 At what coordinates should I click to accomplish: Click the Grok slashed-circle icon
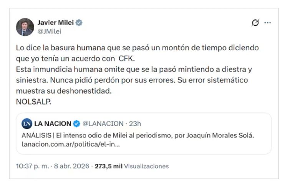click(x=255, y=23)
